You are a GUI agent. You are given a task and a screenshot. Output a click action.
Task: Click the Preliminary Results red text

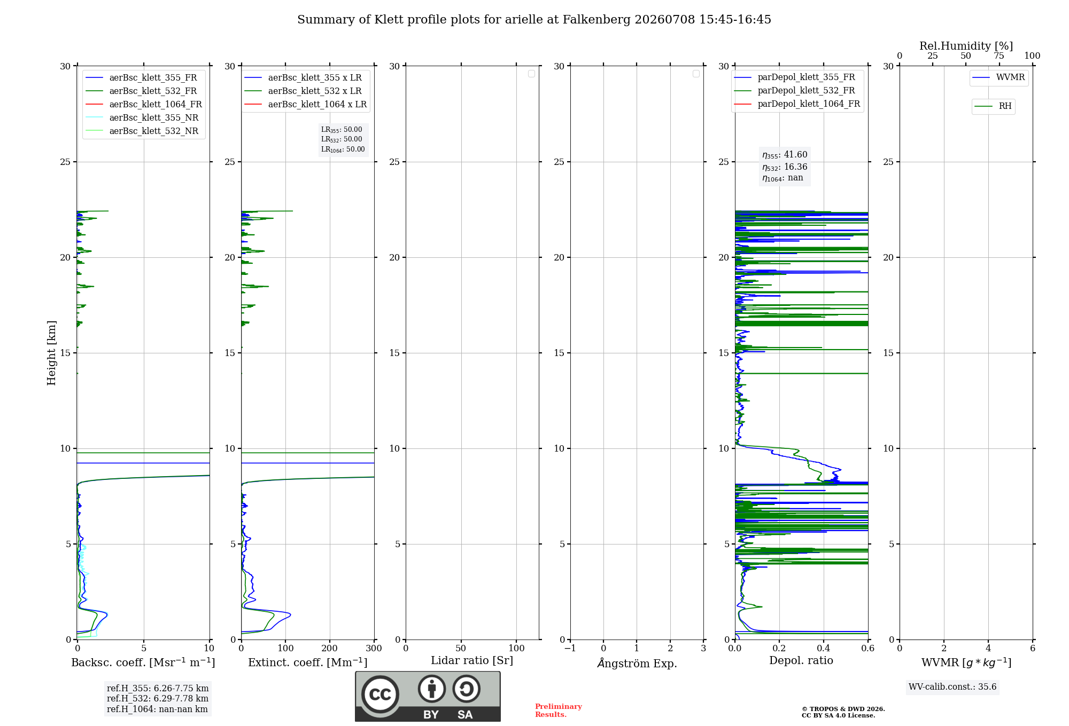559,711
